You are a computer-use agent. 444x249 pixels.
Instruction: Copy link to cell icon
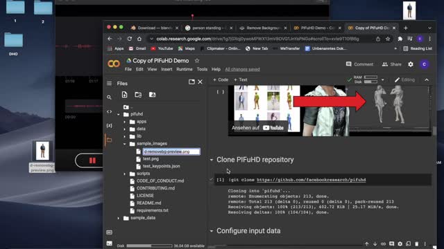pyautogui.click(x=383, y=243)
